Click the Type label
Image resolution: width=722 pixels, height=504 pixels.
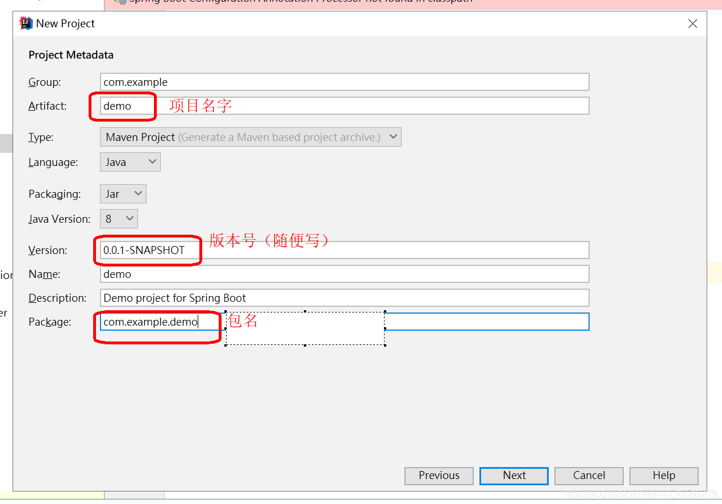click(41, 138)
